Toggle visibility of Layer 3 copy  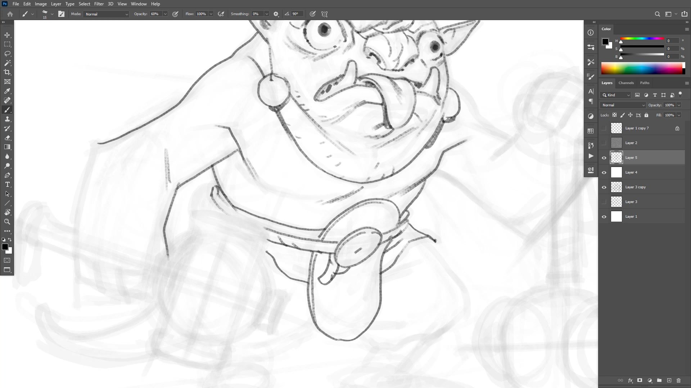pyautogui.click(x=604, y=187)
